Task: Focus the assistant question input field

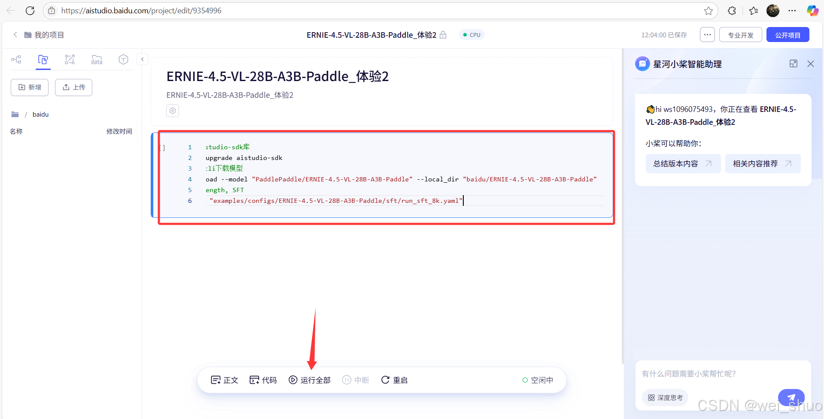Action: click(x=723, y=374)
